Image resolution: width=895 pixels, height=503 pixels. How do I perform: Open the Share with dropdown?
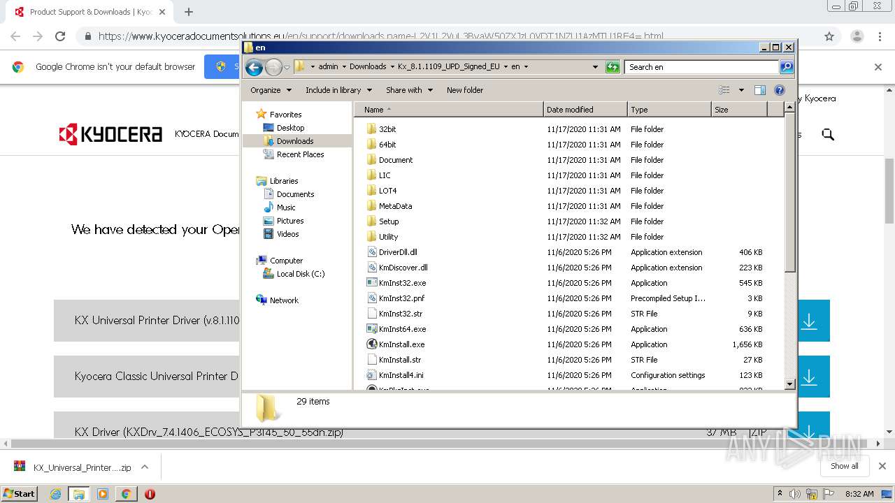tap(409, 90)
